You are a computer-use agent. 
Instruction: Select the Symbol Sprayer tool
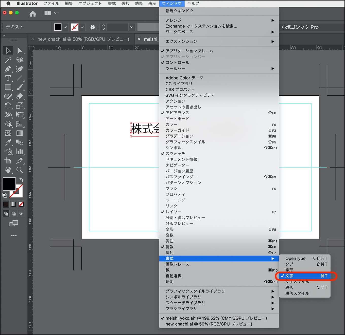coord(8,151)
